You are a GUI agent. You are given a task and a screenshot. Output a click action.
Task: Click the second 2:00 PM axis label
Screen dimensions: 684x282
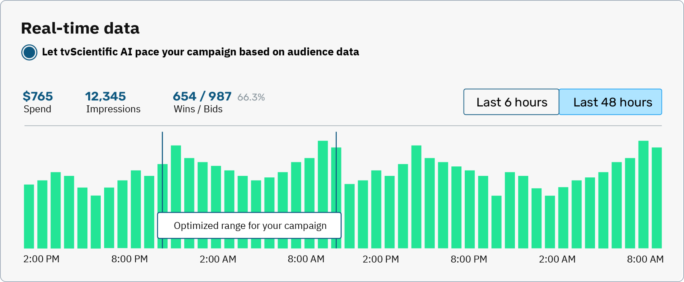(380, 259)
